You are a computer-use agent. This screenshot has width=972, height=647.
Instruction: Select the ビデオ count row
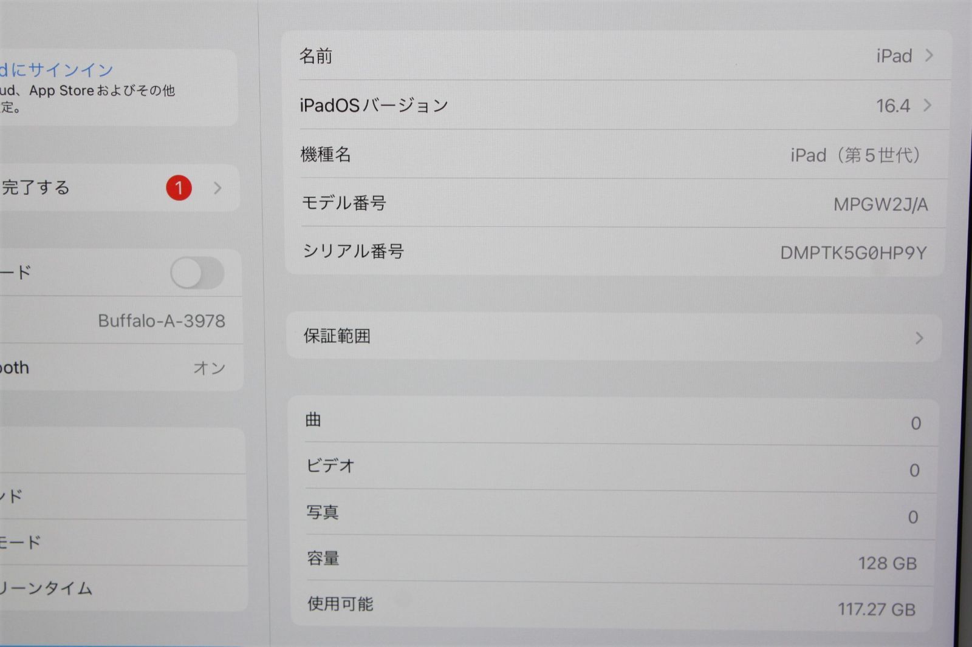click(614, 467)
